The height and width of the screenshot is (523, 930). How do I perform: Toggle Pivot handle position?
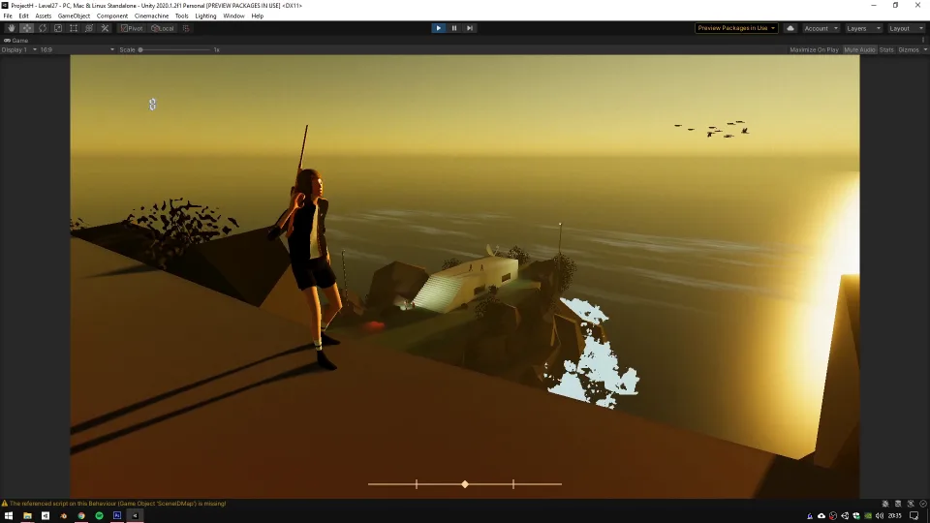click(x=132, y=28)
